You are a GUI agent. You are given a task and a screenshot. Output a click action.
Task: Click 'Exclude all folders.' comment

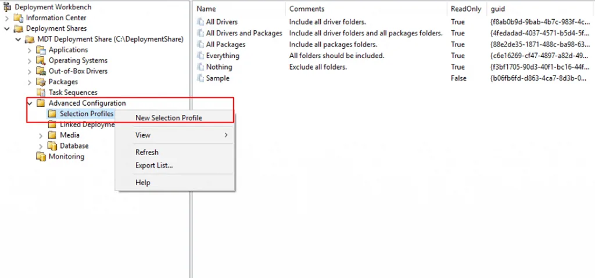click(x=318, y=67)
